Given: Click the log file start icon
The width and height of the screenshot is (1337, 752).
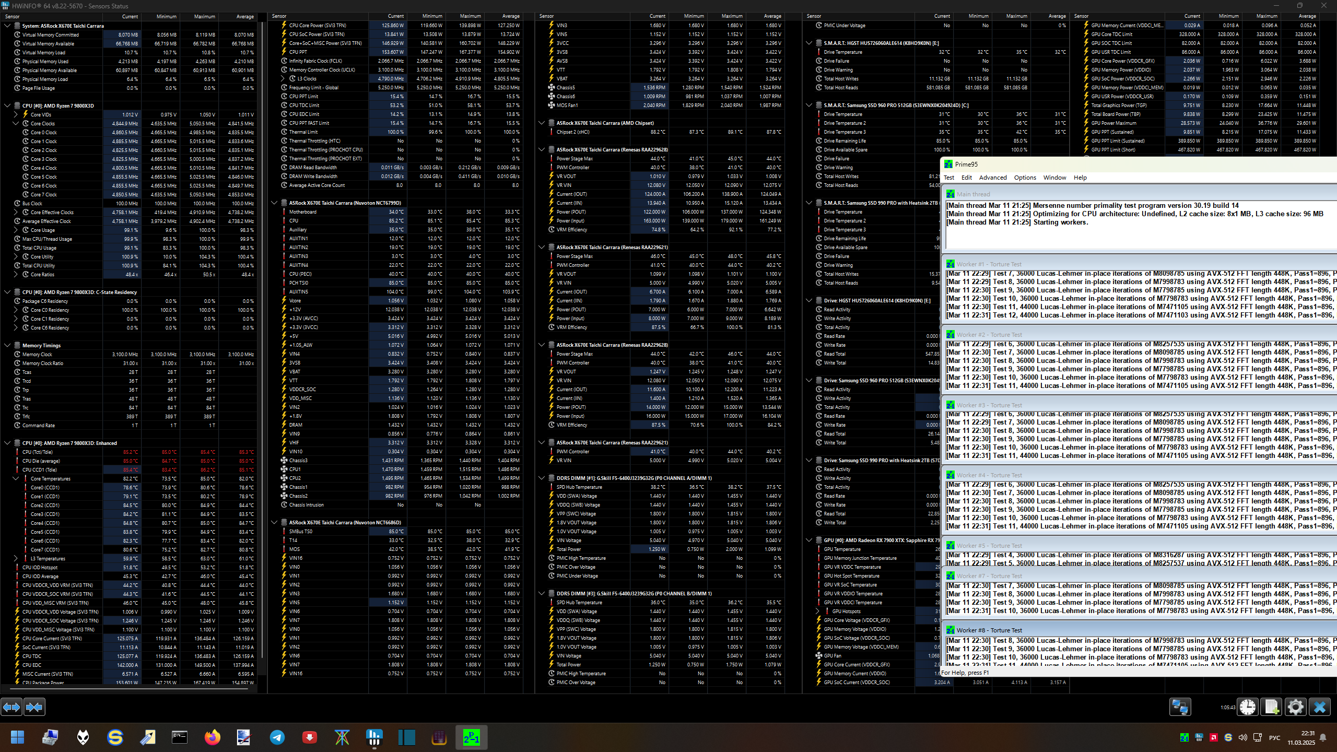Looking at the screenshot, I should coord(1271,707).
